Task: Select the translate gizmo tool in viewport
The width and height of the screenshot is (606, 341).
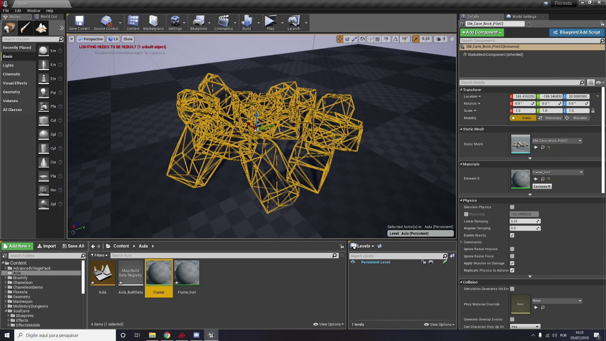Action: point(340,39)
